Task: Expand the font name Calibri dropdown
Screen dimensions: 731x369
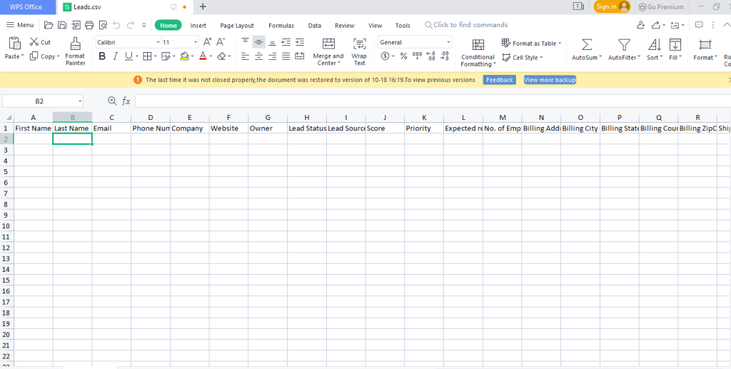Action: pyautogui.click(x=158, y=42)
